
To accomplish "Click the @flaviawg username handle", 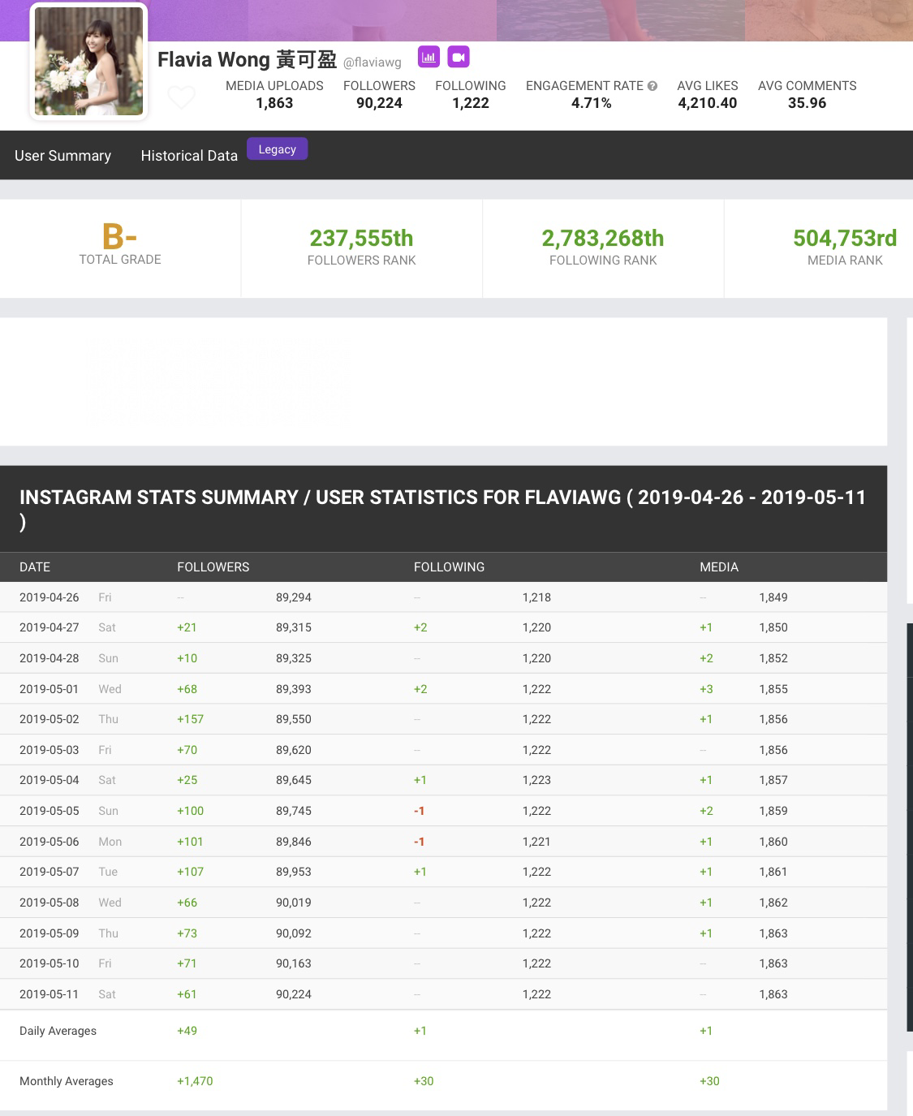I will 373,62.
